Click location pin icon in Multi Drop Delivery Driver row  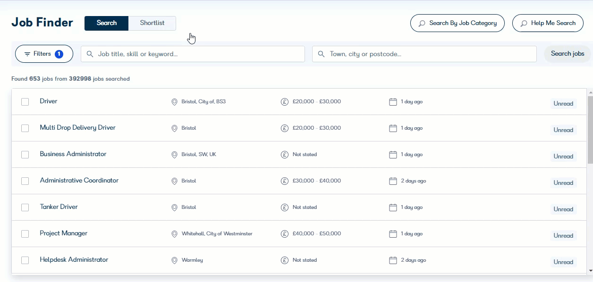tap(174, 128)
